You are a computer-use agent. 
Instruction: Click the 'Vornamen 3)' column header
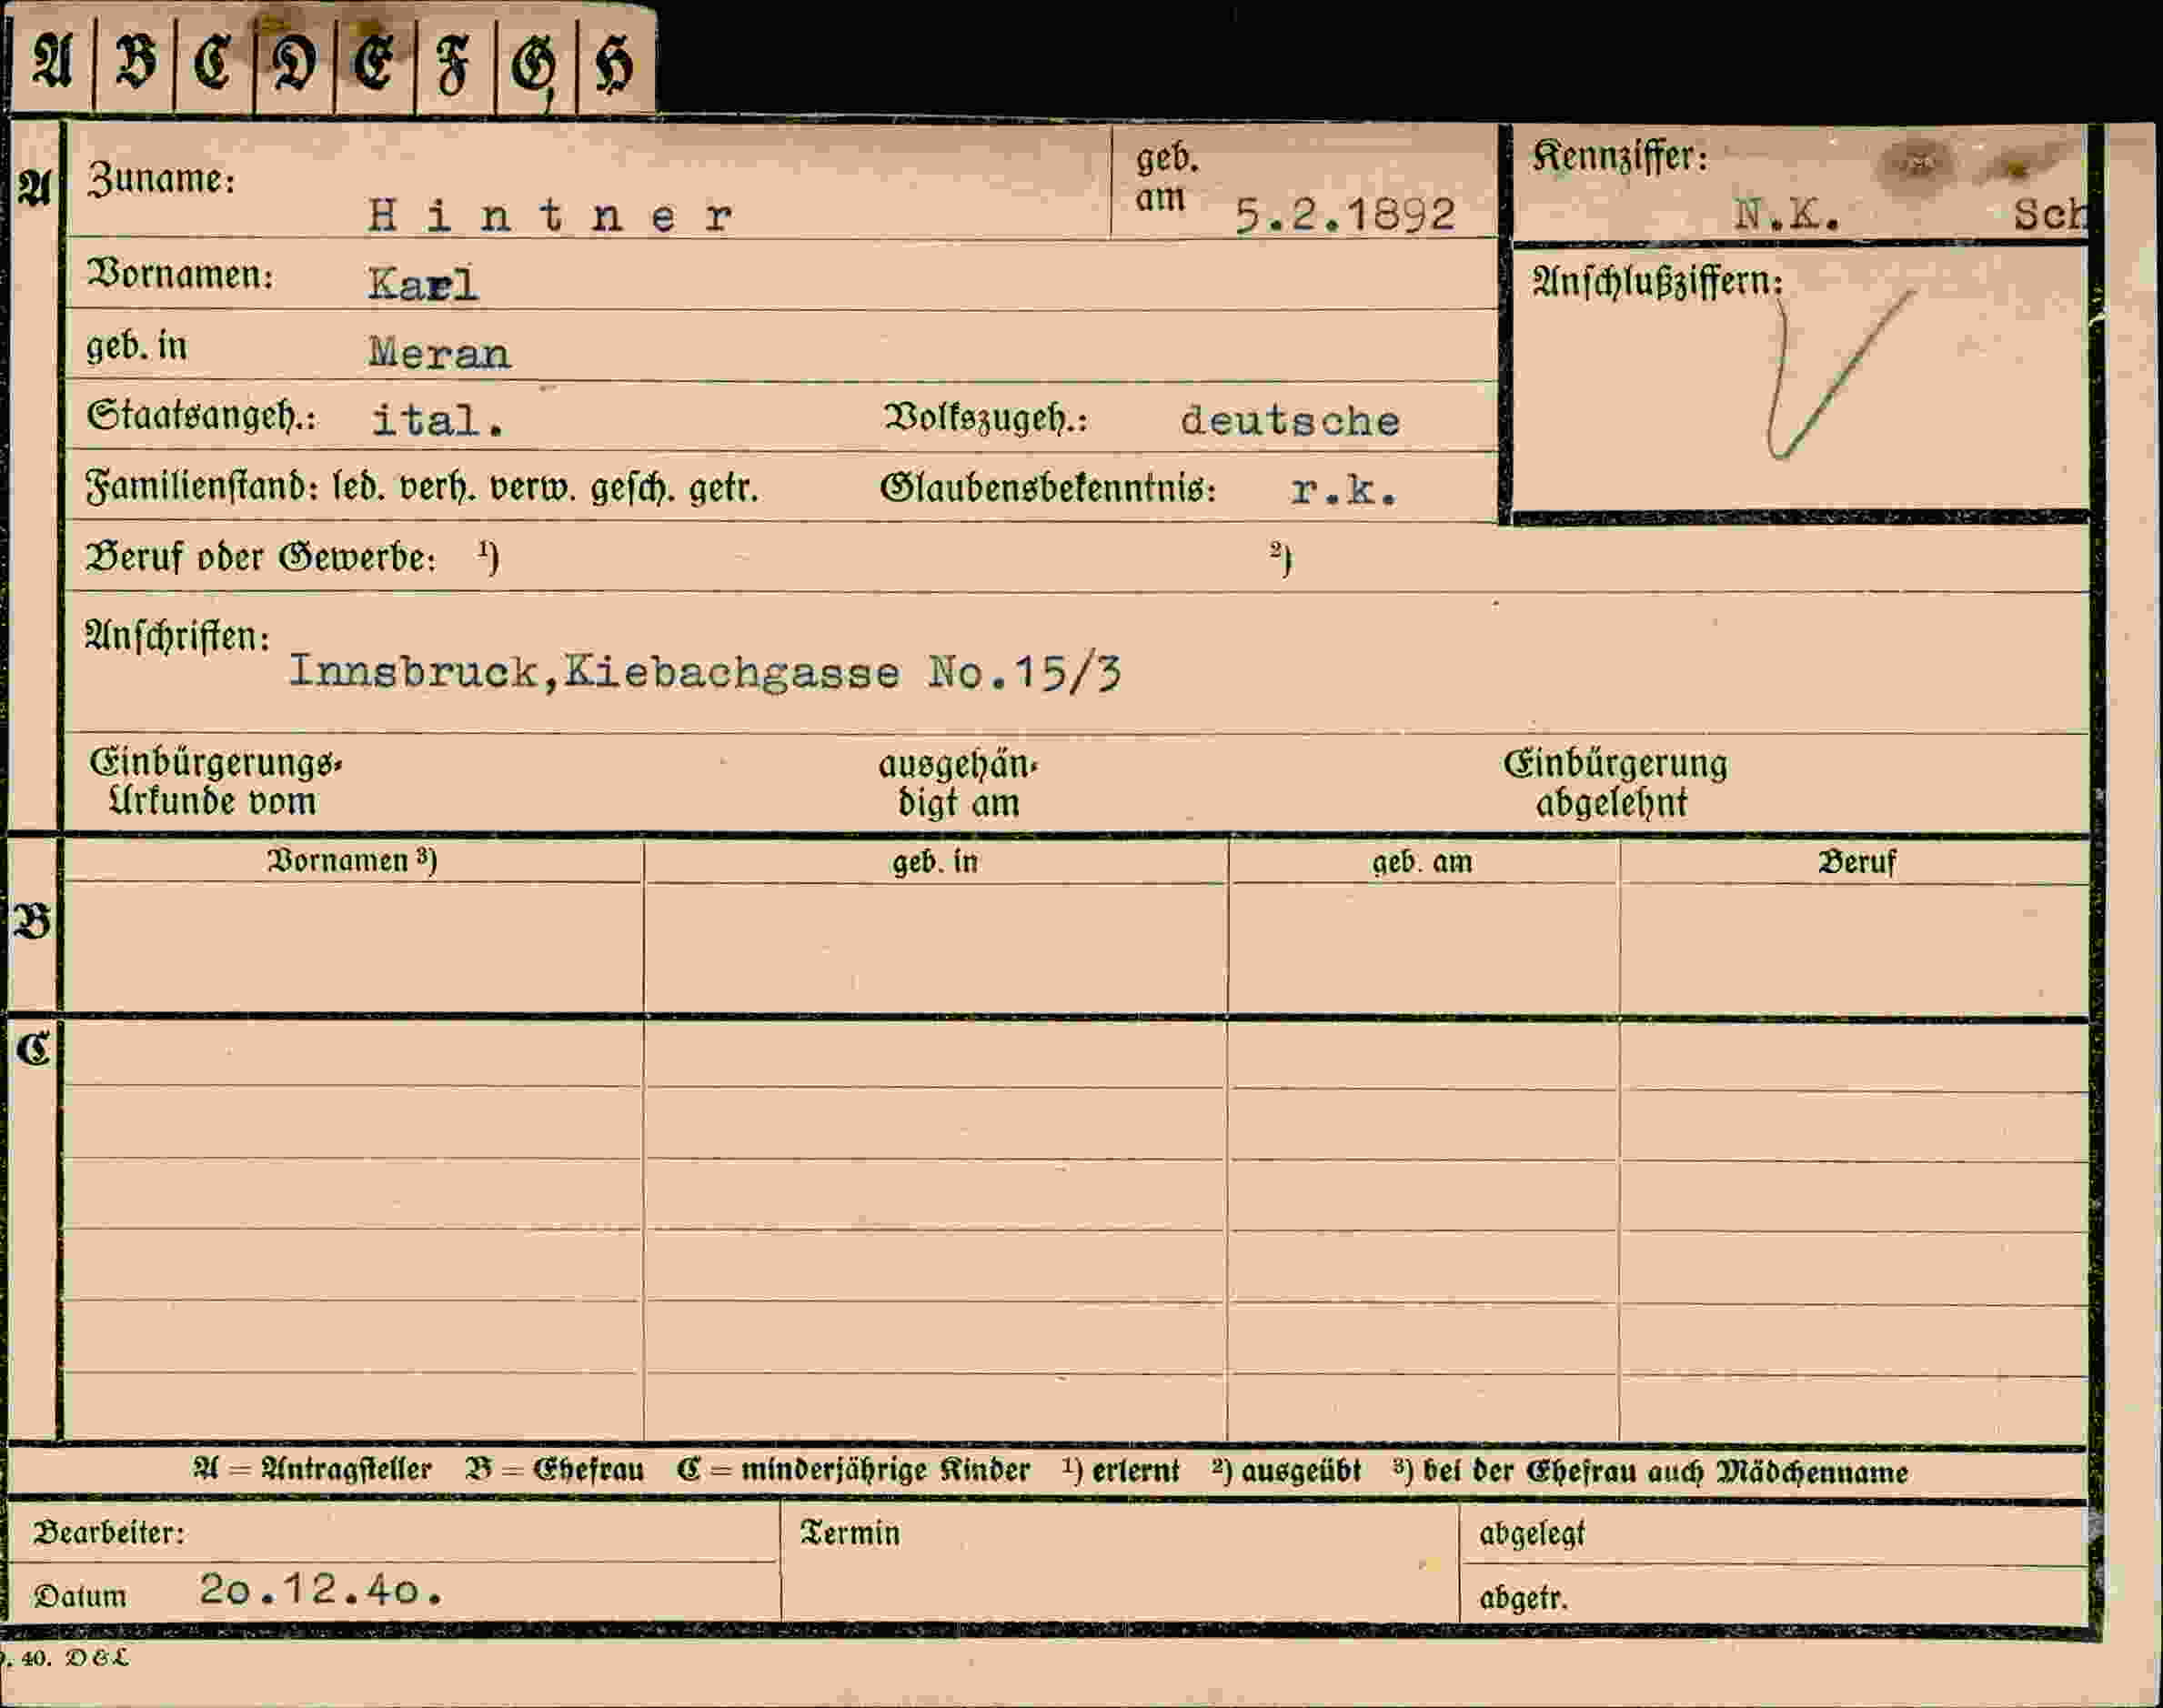[x=352, y=860]
